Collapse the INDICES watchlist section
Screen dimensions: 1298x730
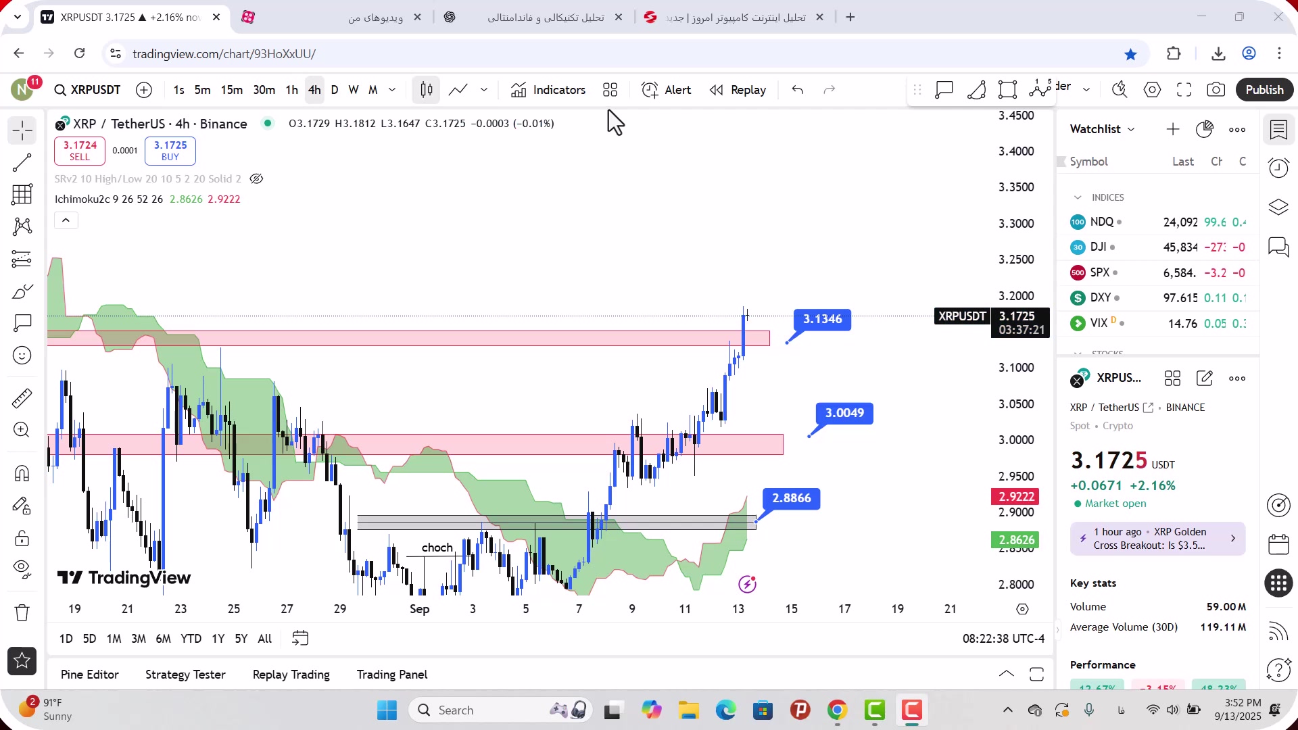1078,197
